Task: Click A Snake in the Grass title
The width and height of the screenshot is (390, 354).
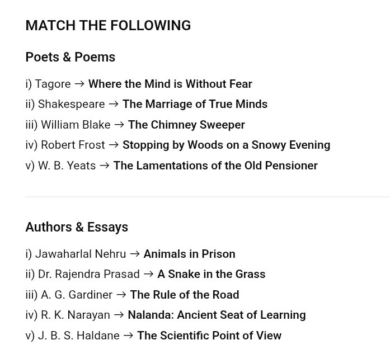Action: click(x=211, y=274)
